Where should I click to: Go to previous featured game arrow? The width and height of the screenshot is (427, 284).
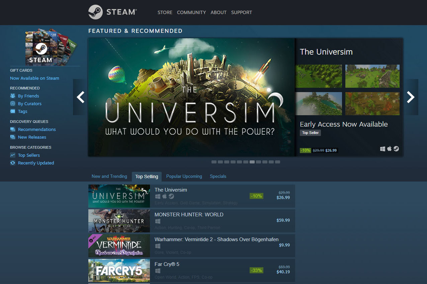point(80,97)
